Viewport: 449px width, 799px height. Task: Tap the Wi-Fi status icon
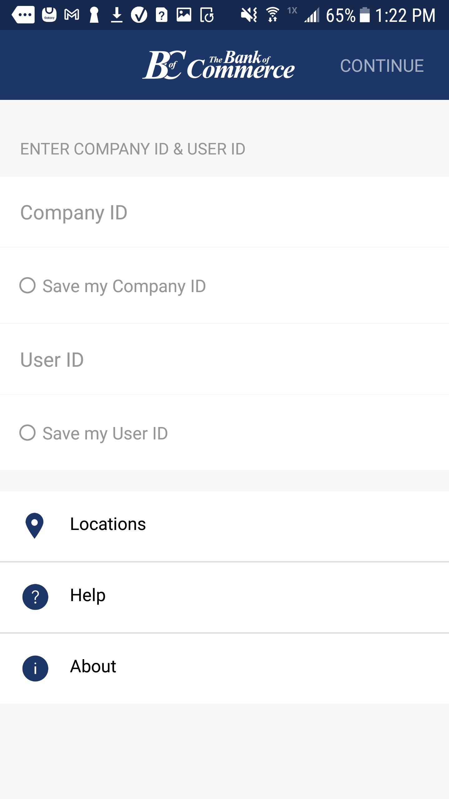click(273, 15)
